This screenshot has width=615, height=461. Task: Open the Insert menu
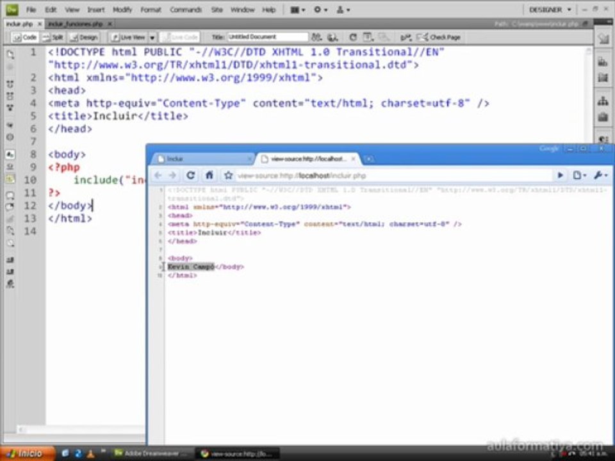click(x=95, y=10)
